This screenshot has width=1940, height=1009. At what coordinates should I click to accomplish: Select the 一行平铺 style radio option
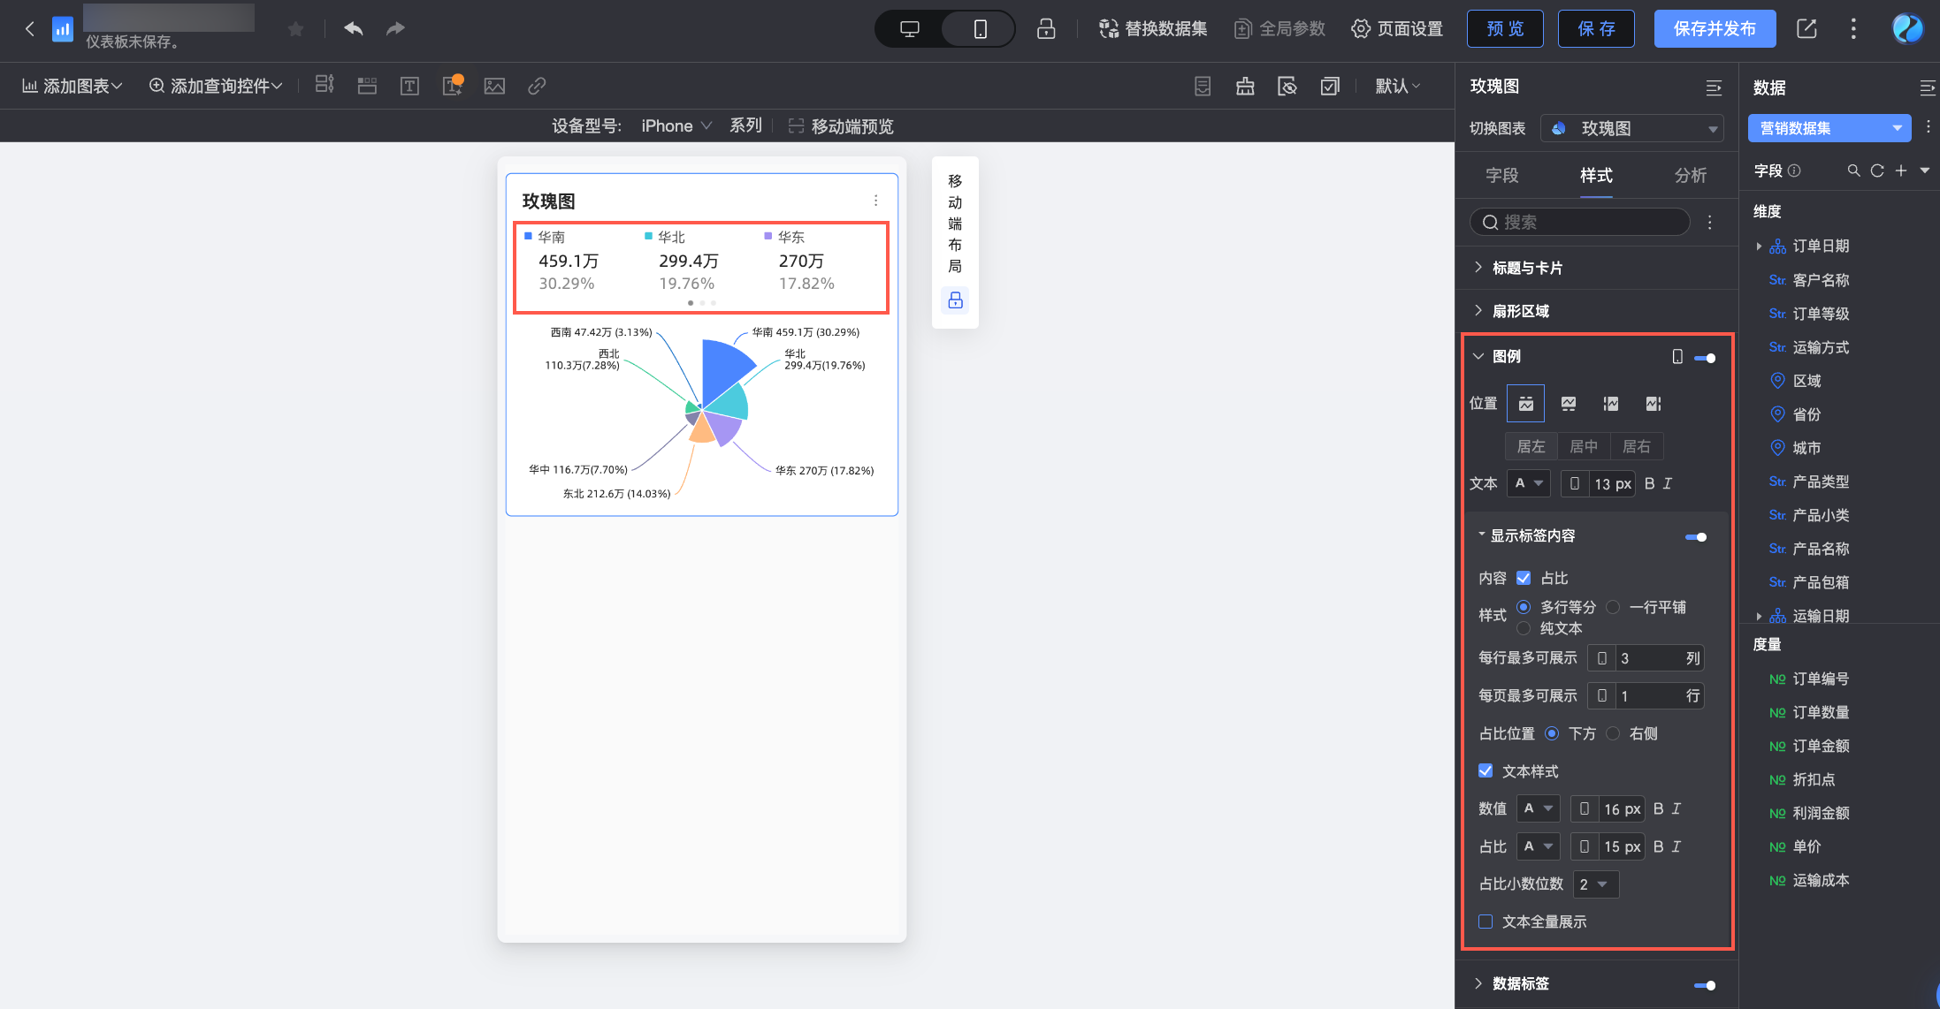1614,607
